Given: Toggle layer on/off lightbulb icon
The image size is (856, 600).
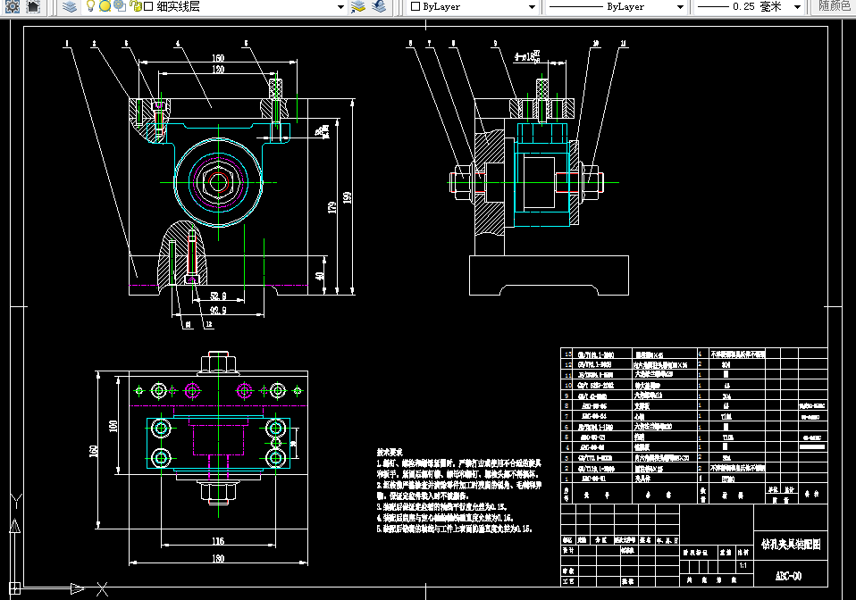Looking at the screenshot, I should [90, 6].
